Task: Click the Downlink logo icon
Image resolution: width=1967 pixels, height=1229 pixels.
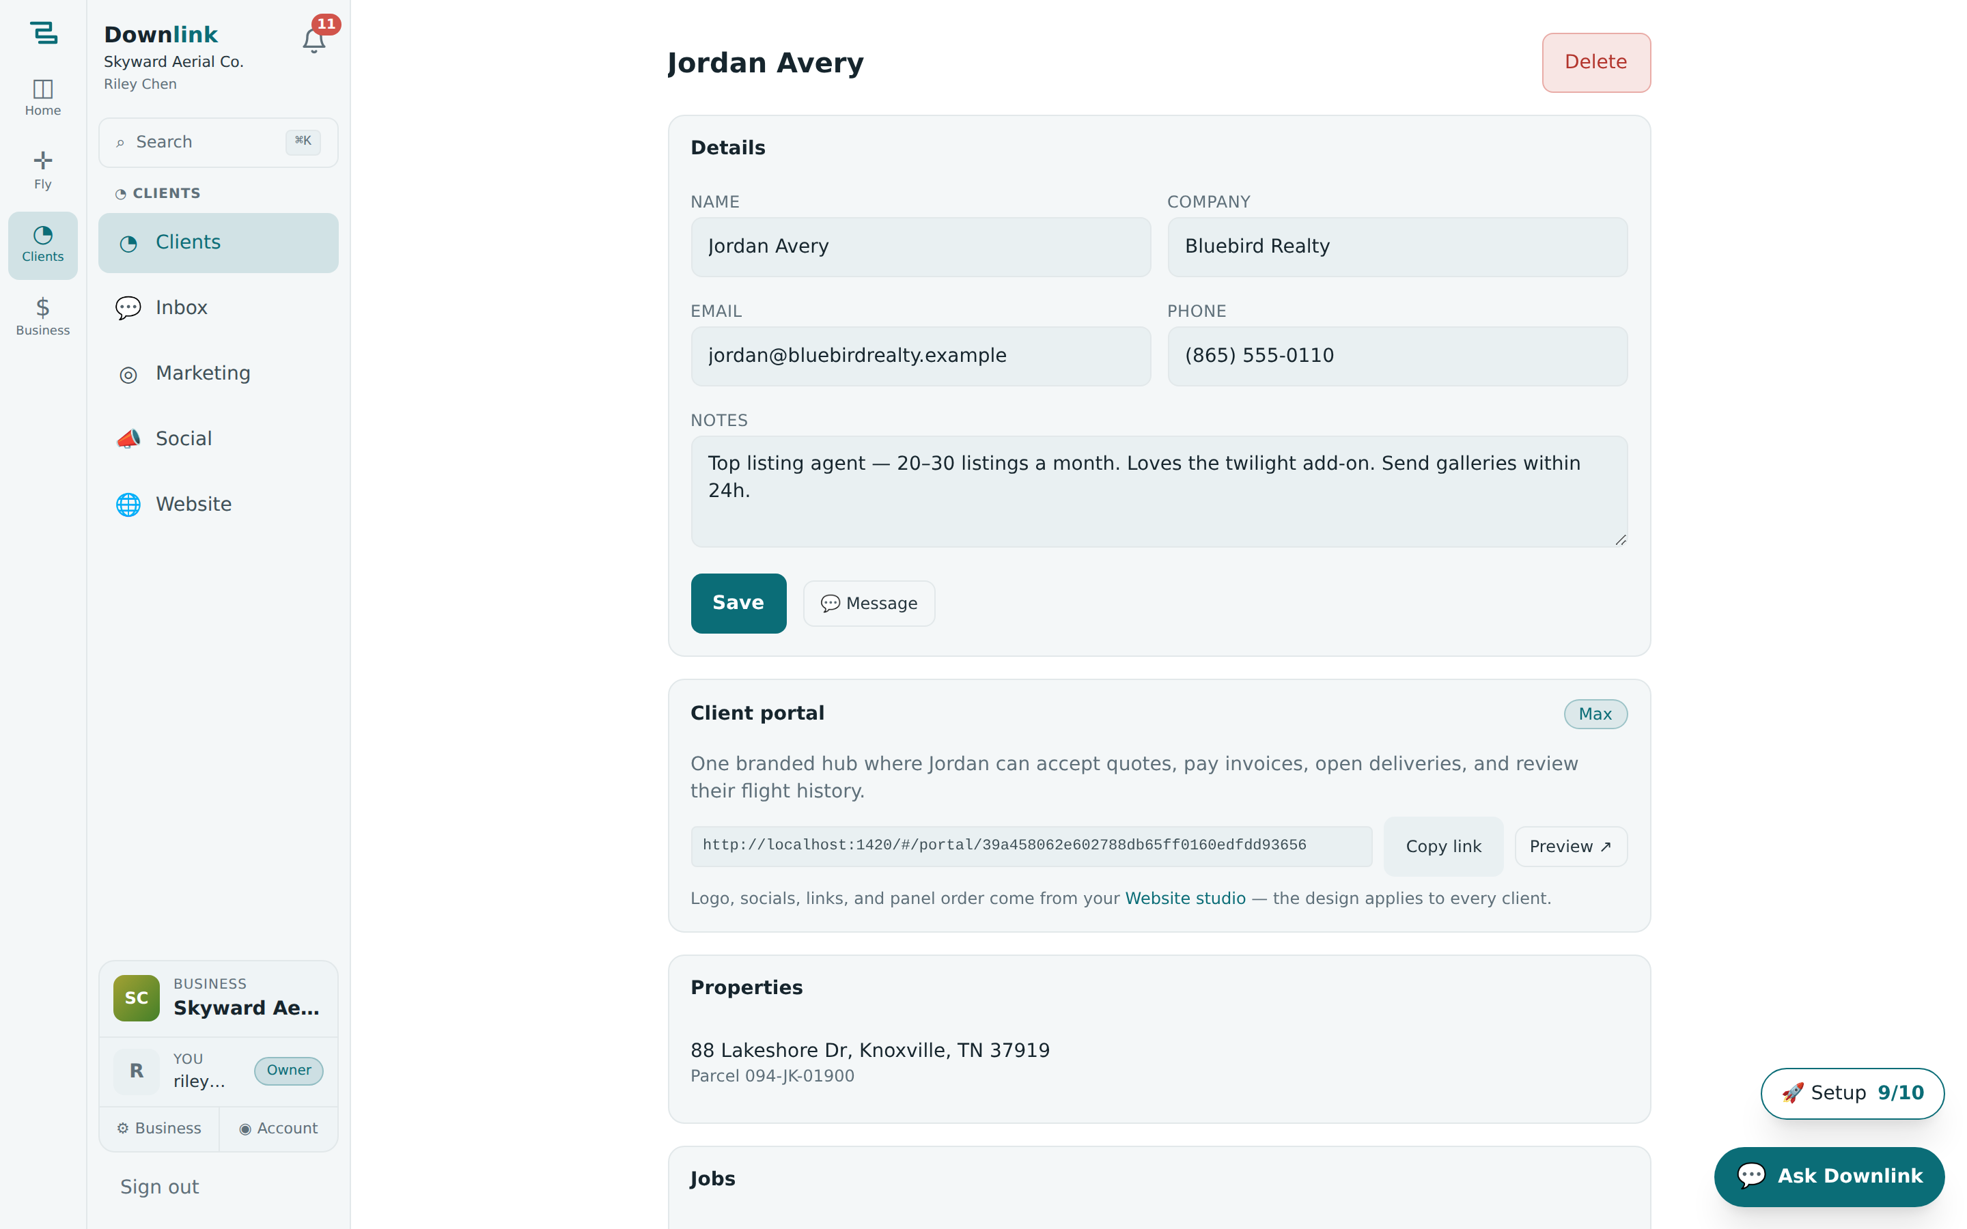Action: (x=43, y=33)
